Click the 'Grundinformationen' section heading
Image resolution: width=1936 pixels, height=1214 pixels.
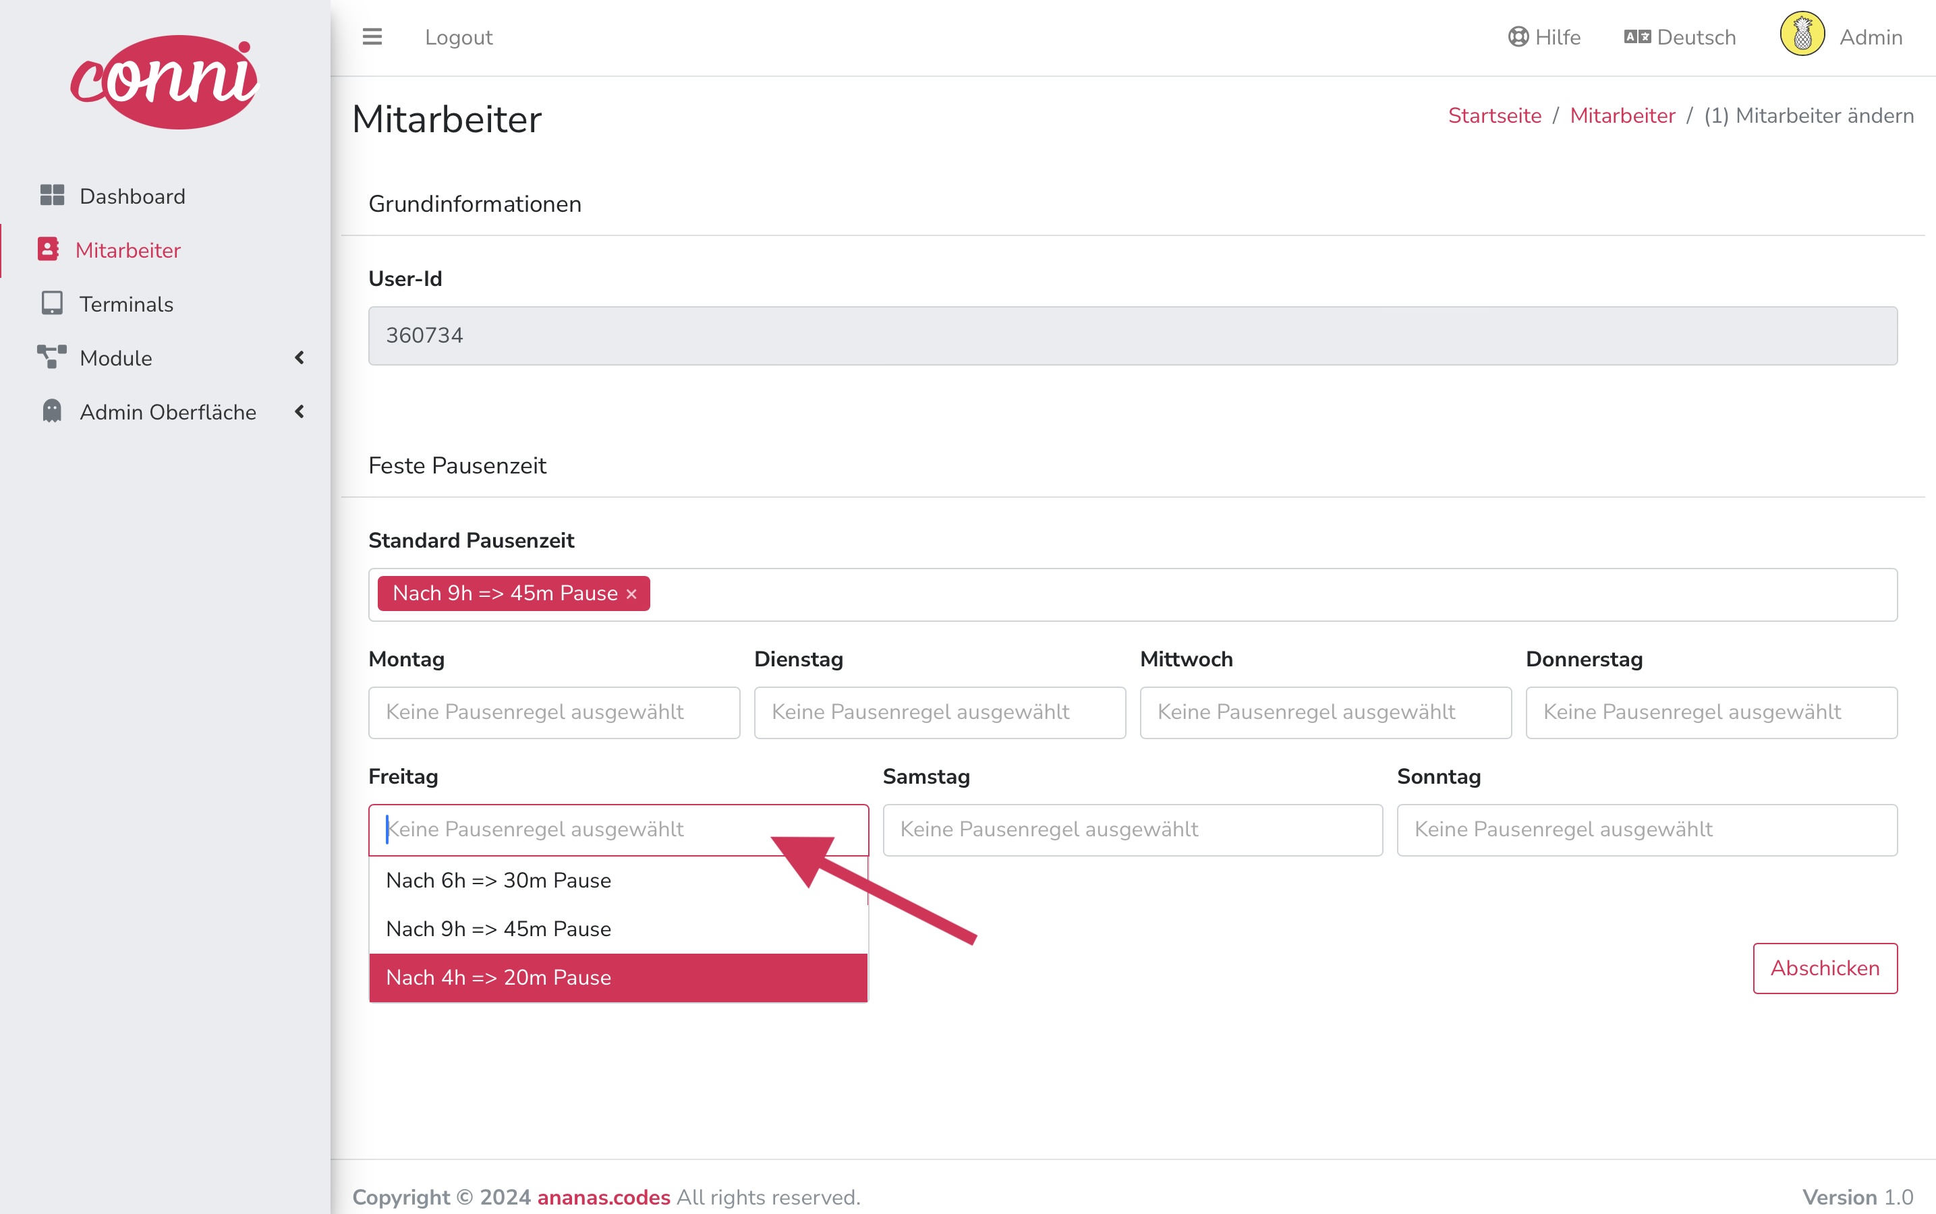click(475, 204)
